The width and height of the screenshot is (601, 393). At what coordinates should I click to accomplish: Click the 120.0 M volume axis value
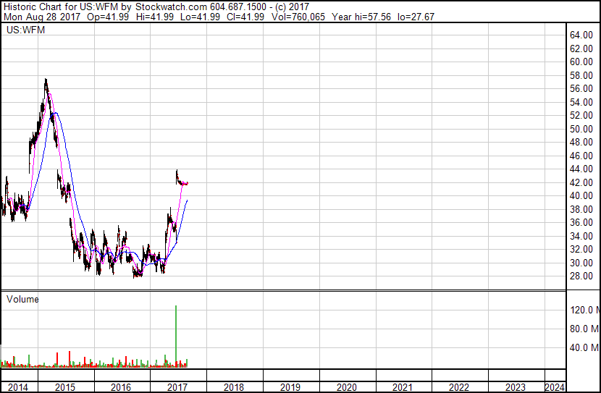coord(585,310)
